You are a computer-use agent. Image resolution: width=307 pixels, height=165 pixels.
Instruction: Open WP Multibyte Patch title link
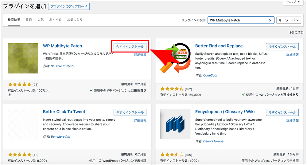coord(62,46)
